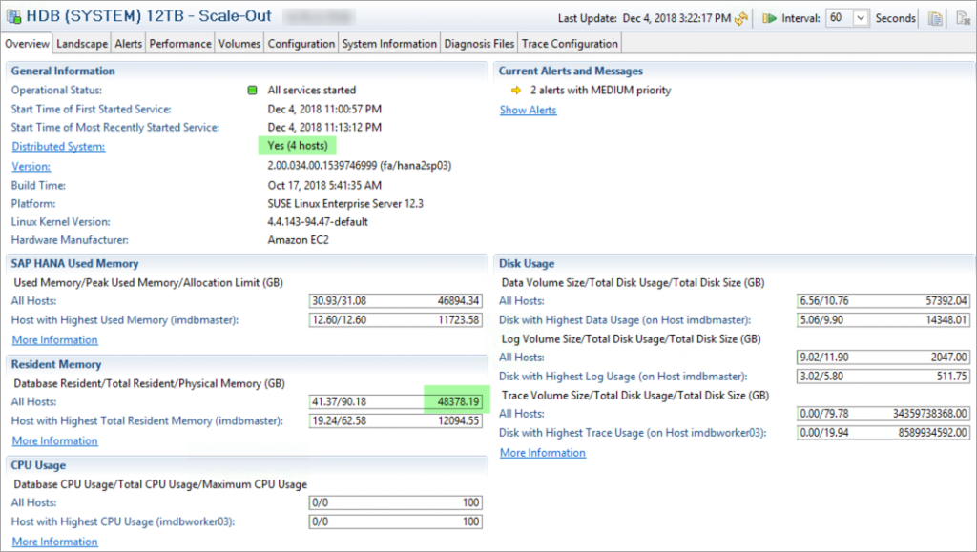
Task: Open the Alerts tab
Action: (128, 43)
